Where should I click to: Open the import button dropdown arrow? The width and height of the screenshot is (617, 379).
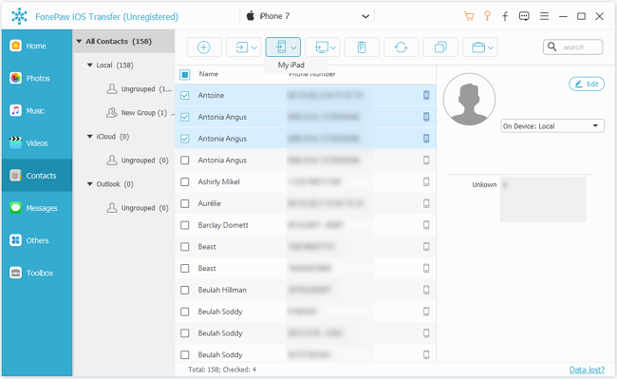click(254, 48)
